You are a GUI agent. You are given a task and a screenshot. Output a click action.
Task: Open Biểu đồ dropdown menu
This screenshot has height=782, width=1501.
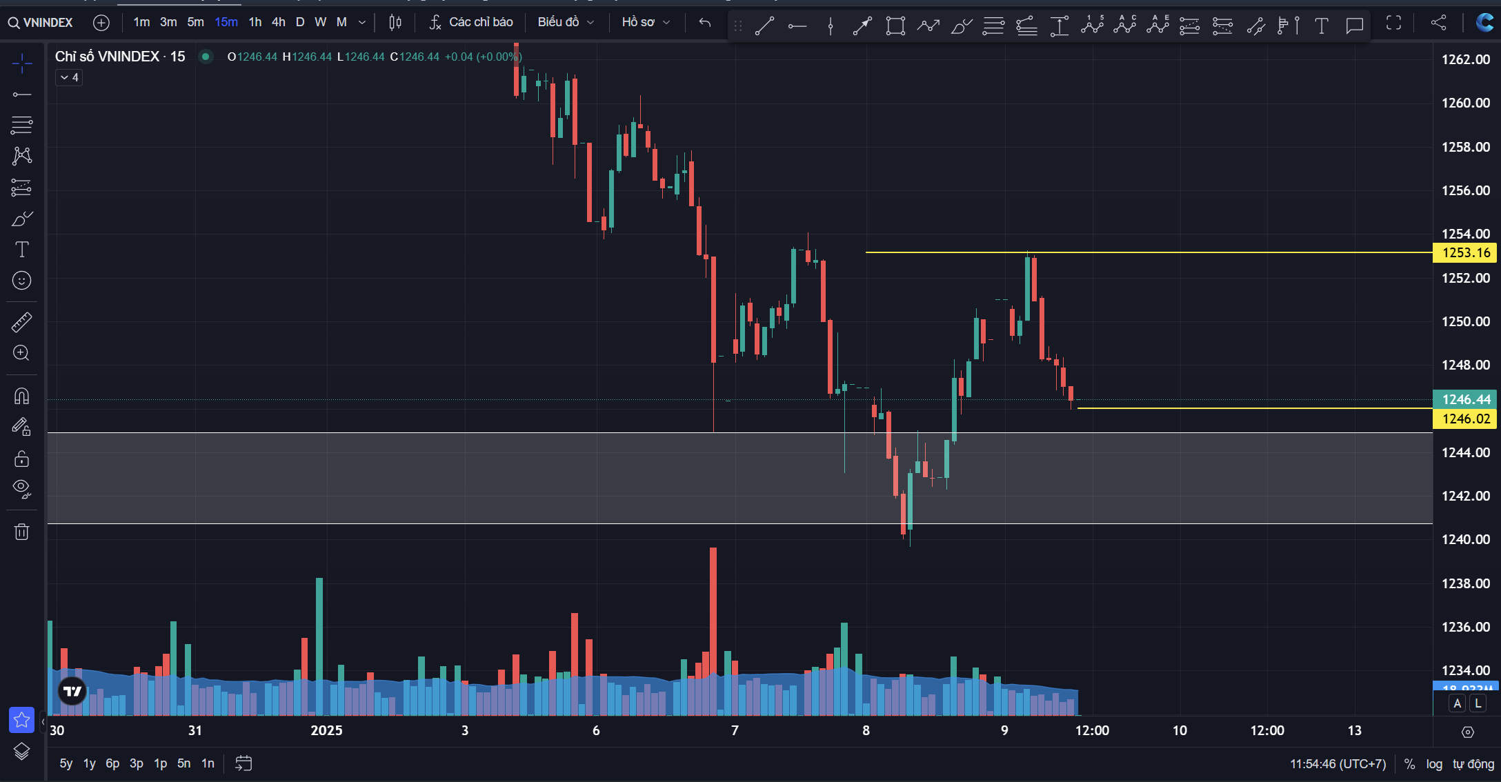[566, 22]
